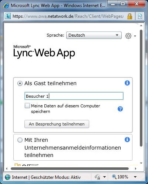Screen dimensions: 148x184
Task: Click the Lync Web App logo
Action: coord(44,52)
